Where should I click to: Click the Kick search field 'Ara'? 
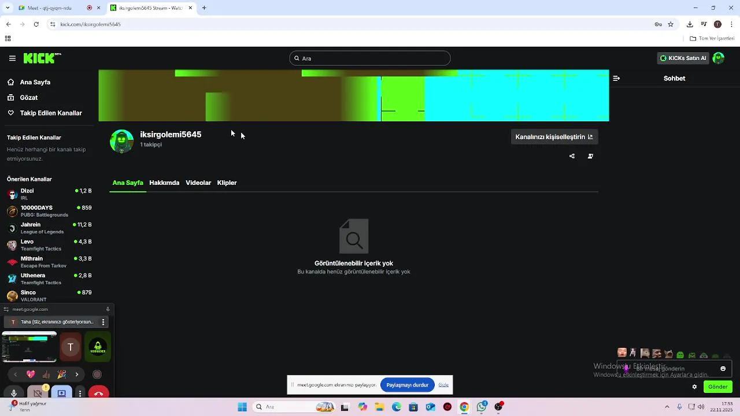[370, 58]
